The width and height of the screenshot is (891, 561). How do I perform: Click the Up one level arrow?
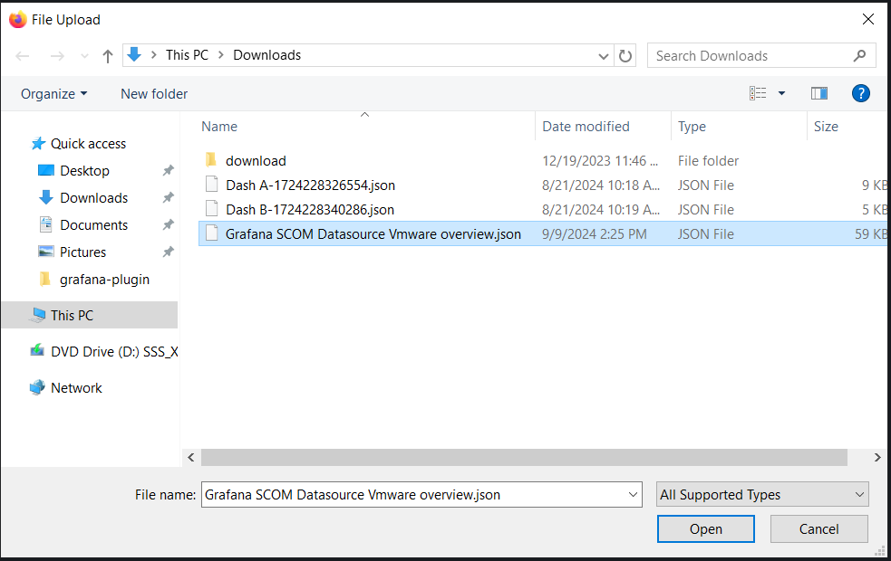coord(108,56)
